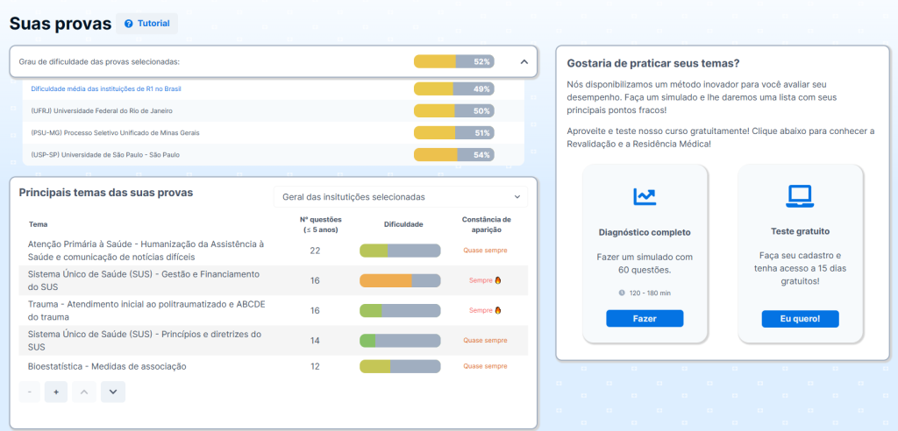The width and height of the screenshot is (898, 431).
Task: Click the clock icon beside 120 - 180 min
Action: 622,293
